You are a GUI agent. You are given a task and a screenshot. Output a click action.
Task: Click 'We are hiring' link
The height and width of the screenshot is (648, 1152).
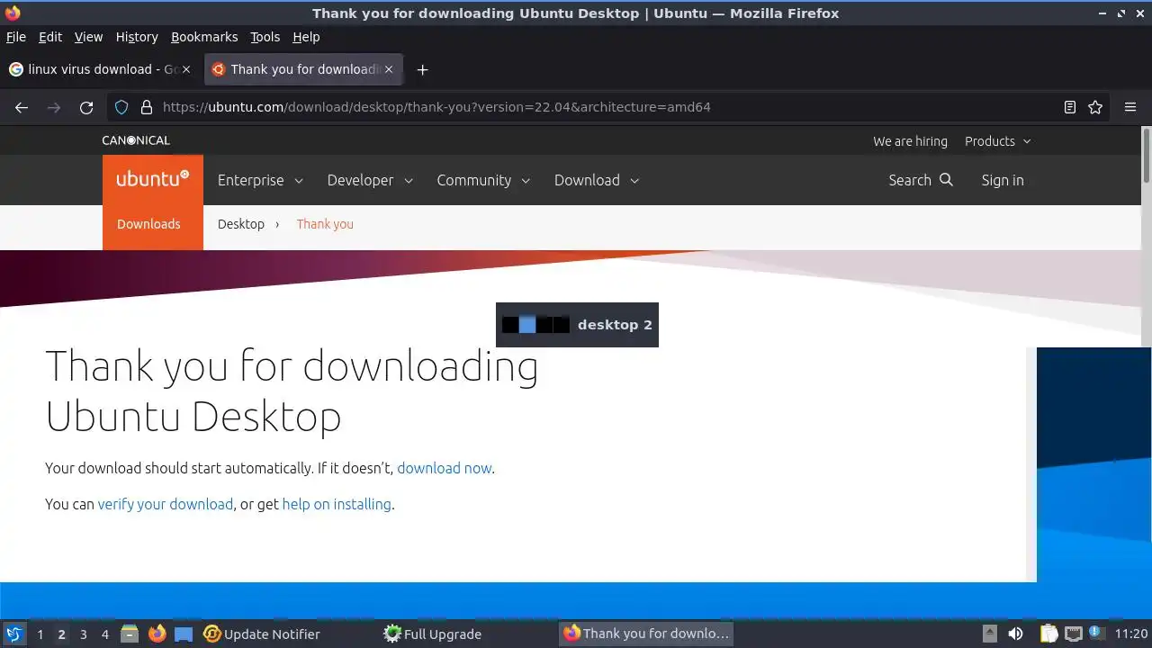click(910, 141)
